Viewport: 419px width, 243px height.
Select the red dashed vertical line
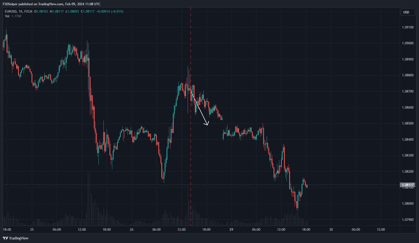click(191, 153)
